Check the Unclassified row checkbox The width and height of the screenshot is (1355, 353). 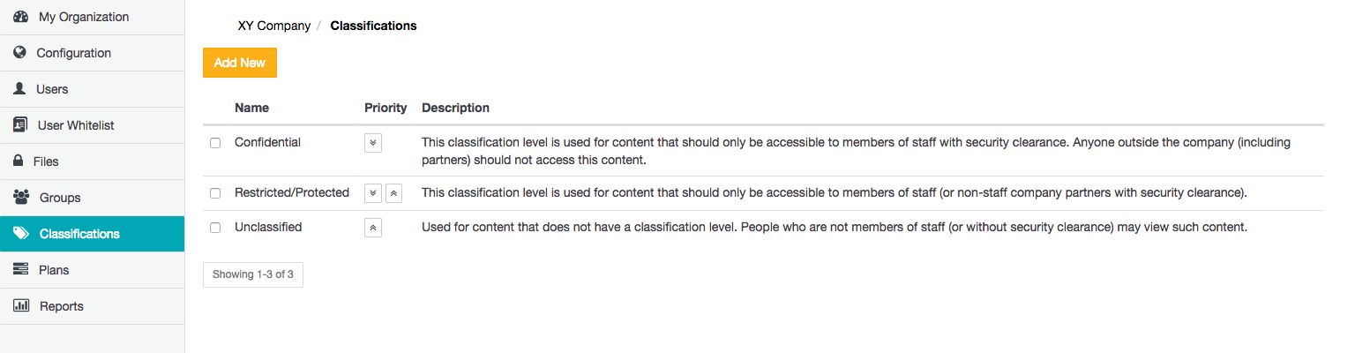pos(215,228)
